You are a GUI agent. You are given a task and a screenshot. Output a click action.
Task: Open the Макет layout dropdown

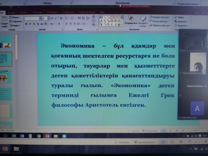point(16,17)
